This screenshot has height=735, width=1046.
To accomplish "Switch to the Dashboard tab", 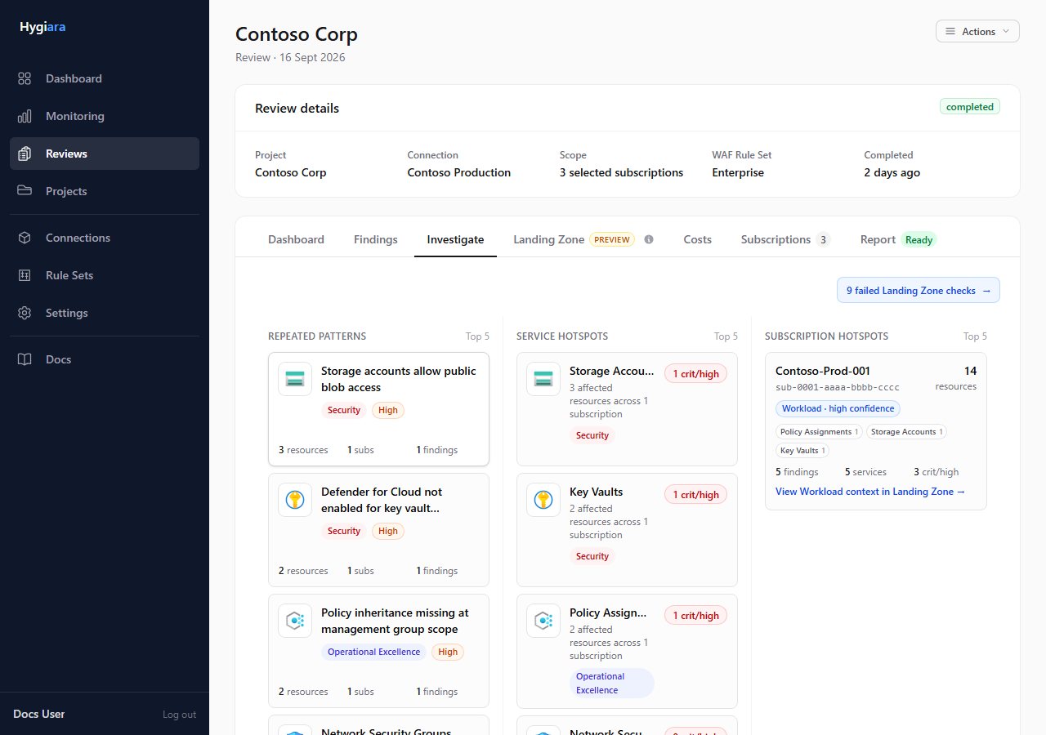I will [x=296, y=239].
